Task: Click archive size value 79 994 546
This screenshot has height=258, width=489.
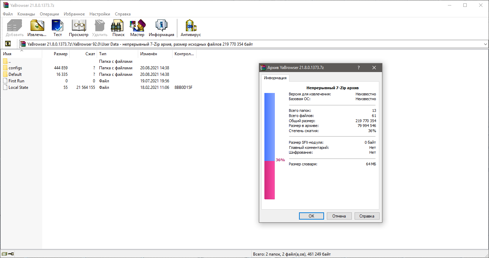Action: pyautogui.click(x=367, y=126)
